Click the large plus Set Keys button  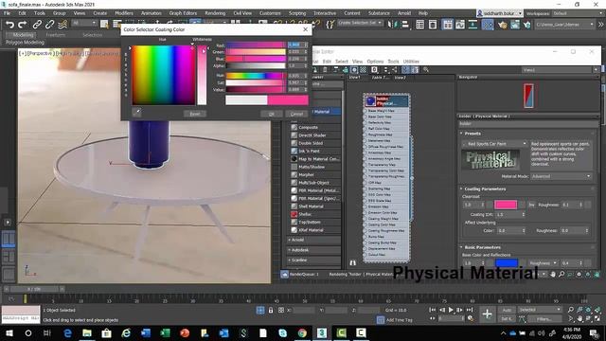(x=488, y=314)
